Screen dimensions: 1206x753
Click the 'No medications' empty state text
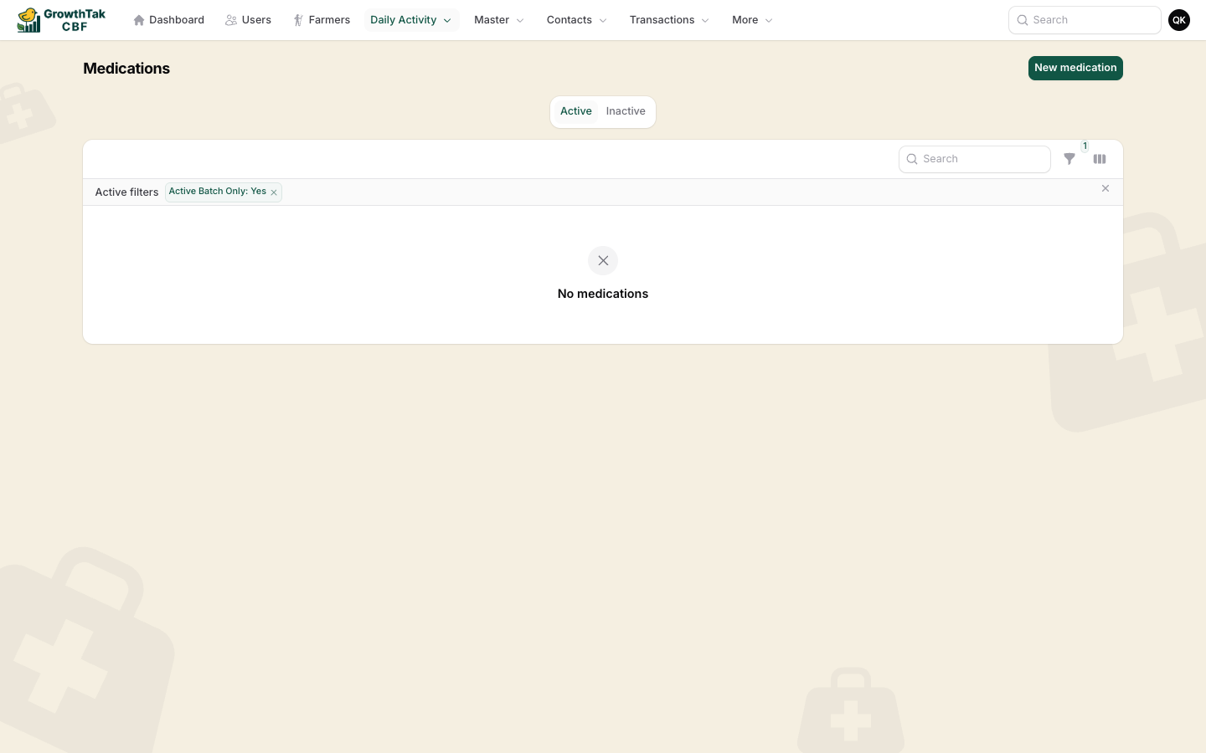[603, 294]
